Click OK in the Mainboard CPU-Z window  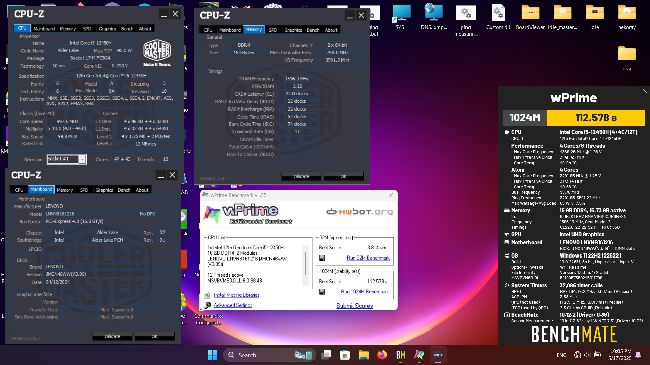[155, 336]
